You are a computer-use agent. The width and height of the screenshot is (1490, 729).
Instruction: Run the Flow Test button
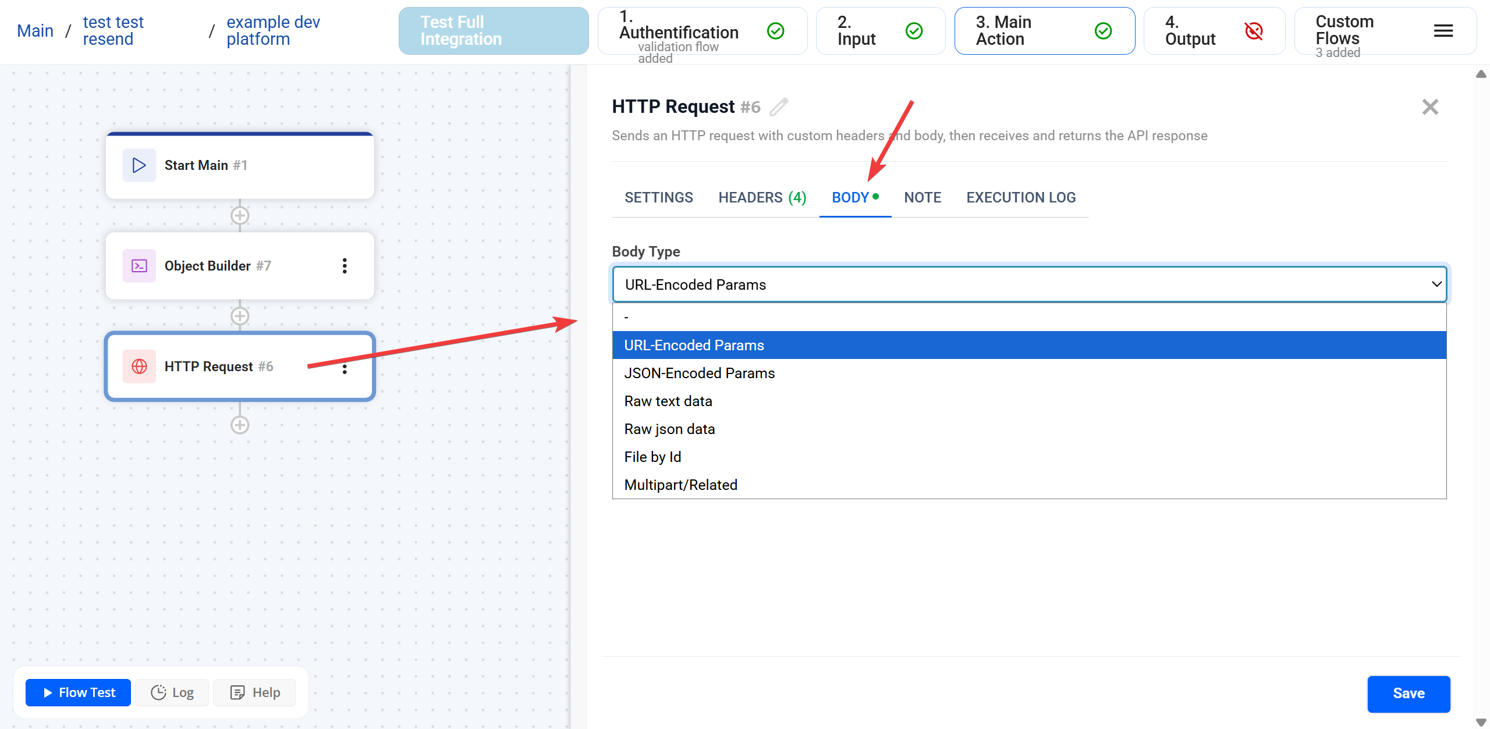click(79, 692)
